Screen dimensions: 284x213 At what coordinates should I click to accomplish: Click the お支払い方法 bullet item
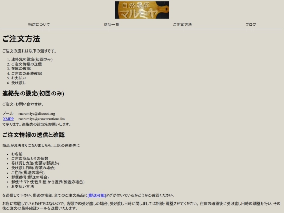pos(23,187)
